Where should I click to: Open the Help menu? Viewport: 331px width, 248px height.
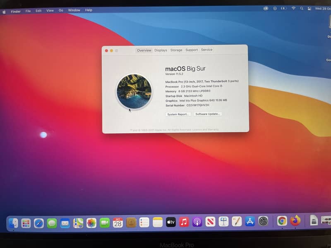[x=89, y=10]
